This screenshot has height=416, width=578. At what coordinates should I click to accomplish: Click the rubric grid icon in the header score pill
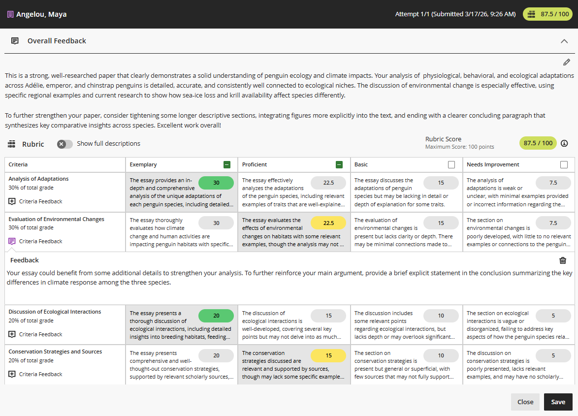pos(531,14)
